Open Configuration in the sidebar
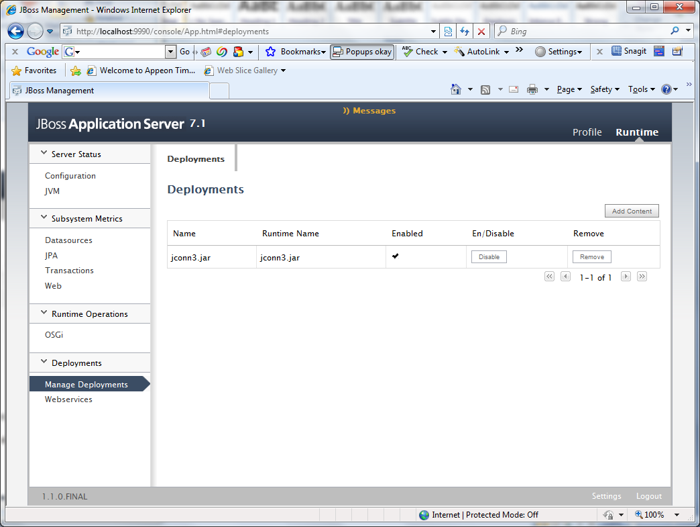 coord(70,176)
